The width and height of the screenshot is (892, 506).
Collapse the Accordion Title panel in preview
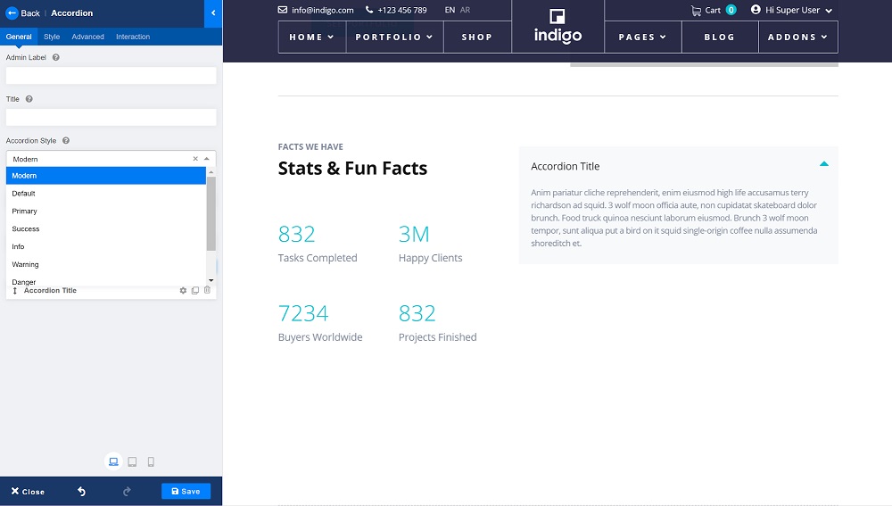coord(823,165)
